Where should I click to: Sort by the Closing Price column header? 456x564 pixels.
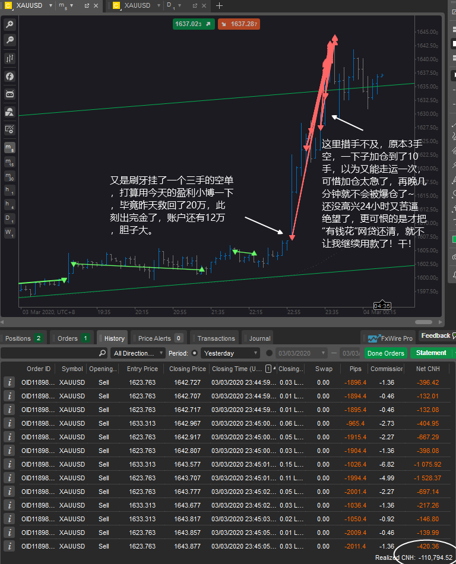[188, 369]
